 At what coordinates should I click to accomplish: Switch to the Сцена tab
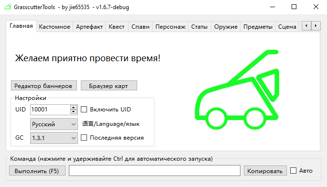coord(287,27)
